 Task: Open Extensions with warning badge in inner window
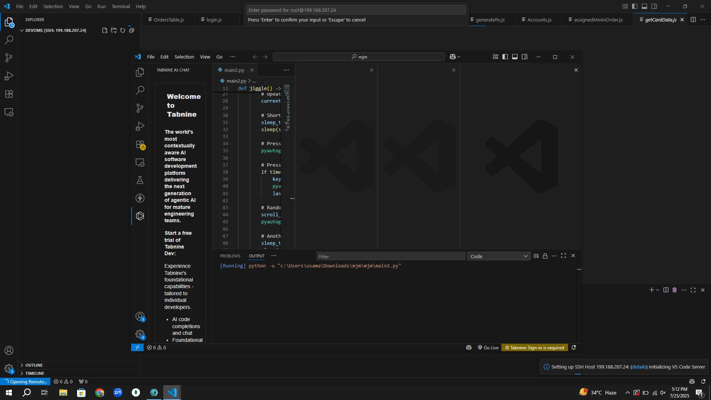tap(140, 144)
